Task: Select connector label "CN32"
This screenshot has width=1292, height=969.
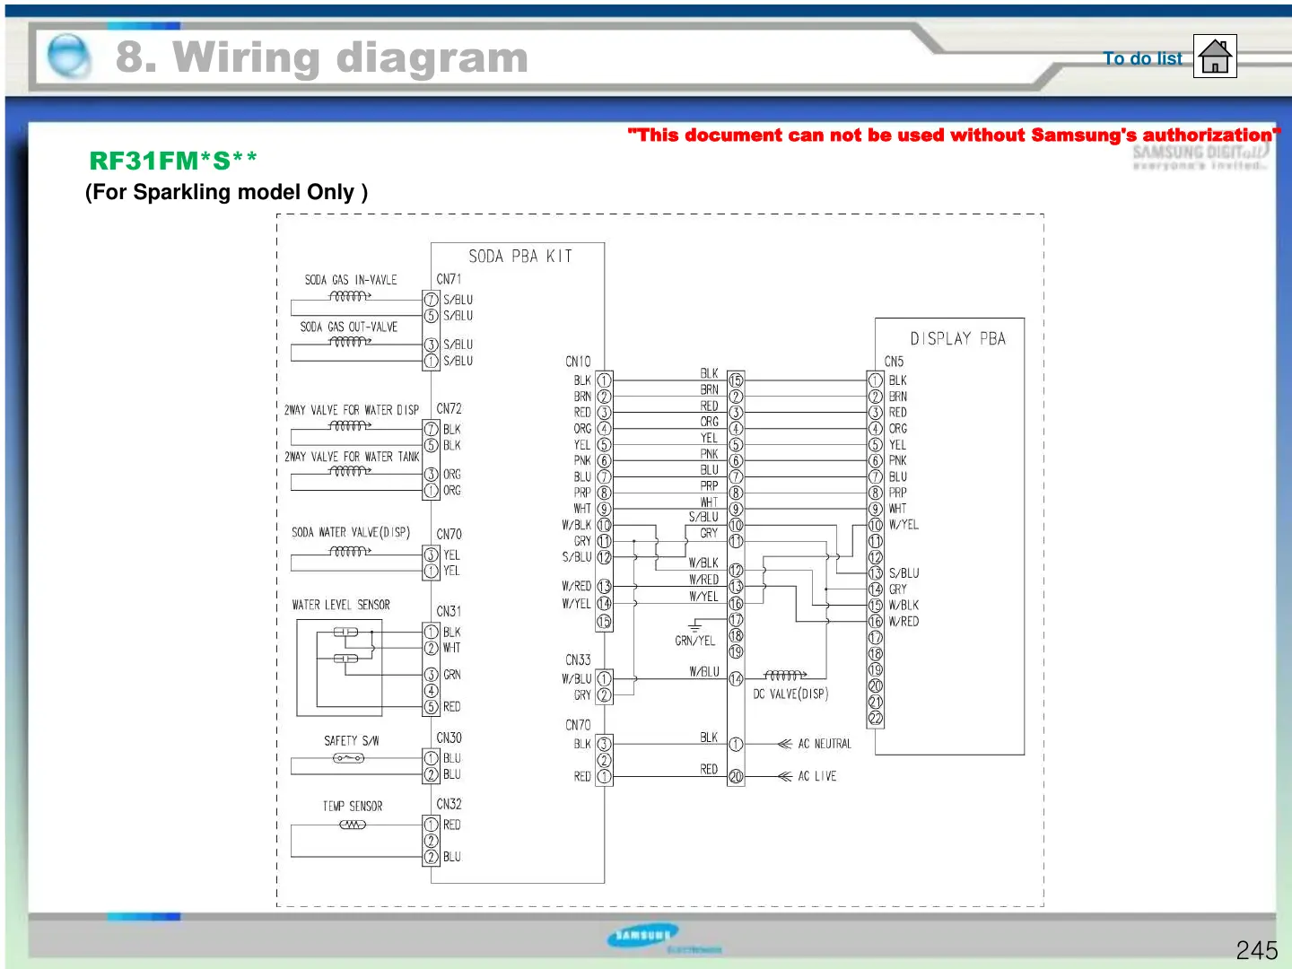Action: click(449, 804)
